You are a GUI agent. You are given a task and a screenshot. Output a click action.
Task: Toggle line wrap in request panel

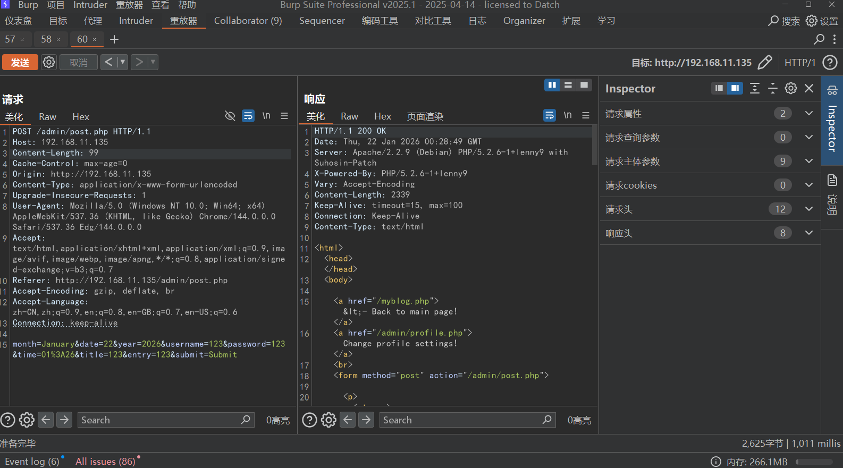click(x=248, y=116)
